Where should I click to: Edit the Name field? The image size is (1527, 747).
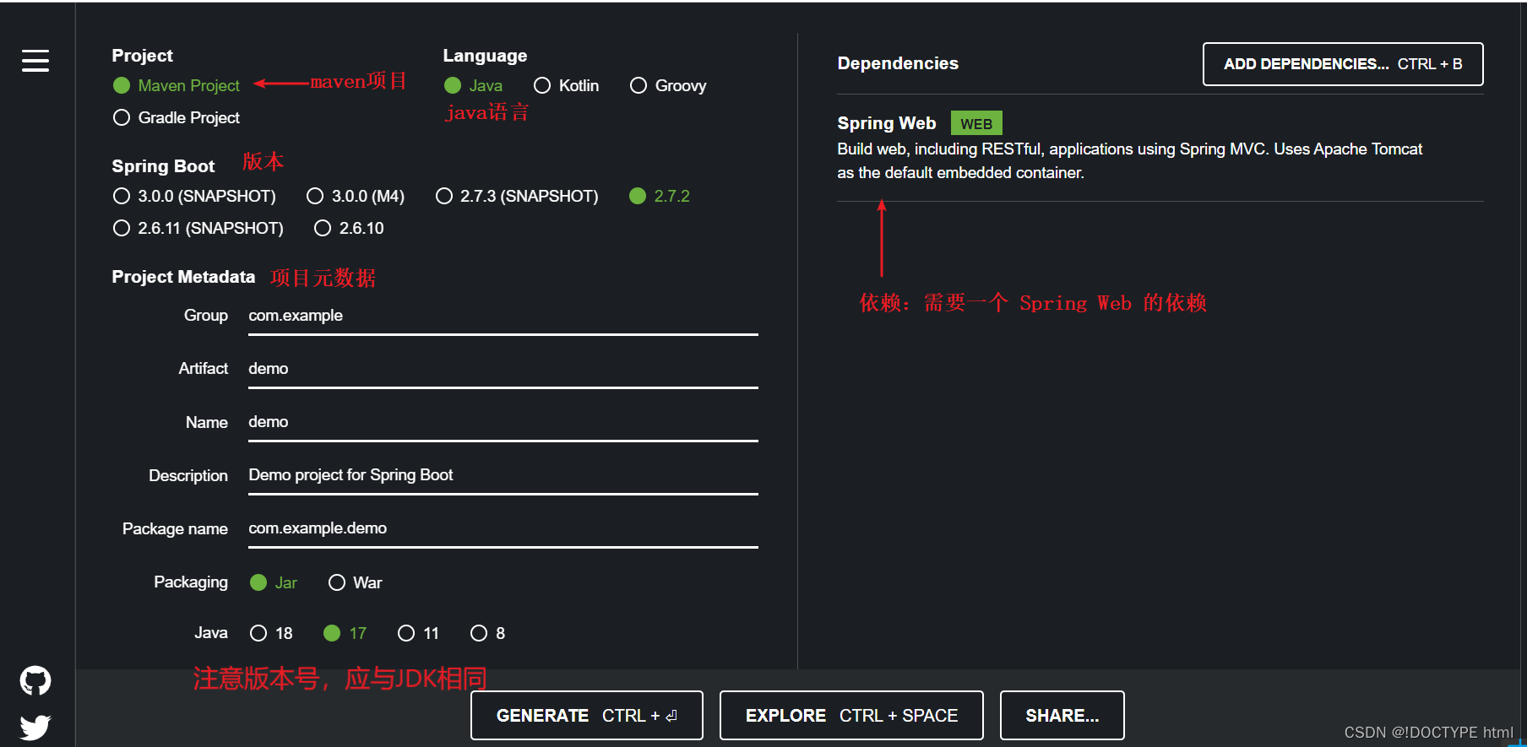pos(503,422)
